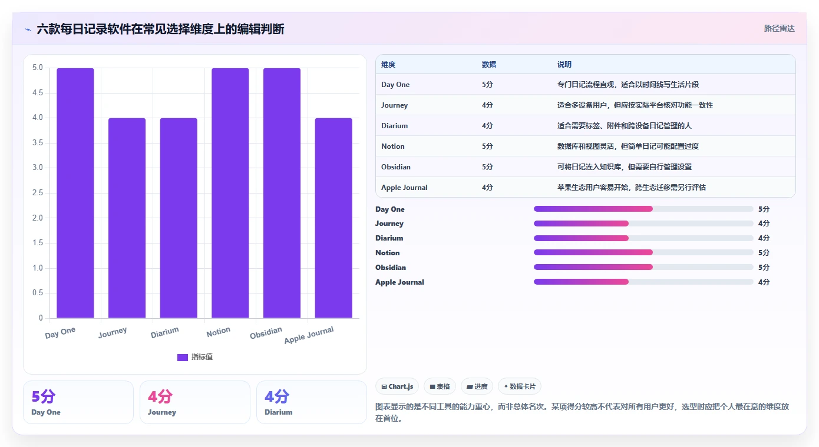Click the description starting 可将日记连入知识库
This screenshot has width=819, height=447.
point(625,167)
